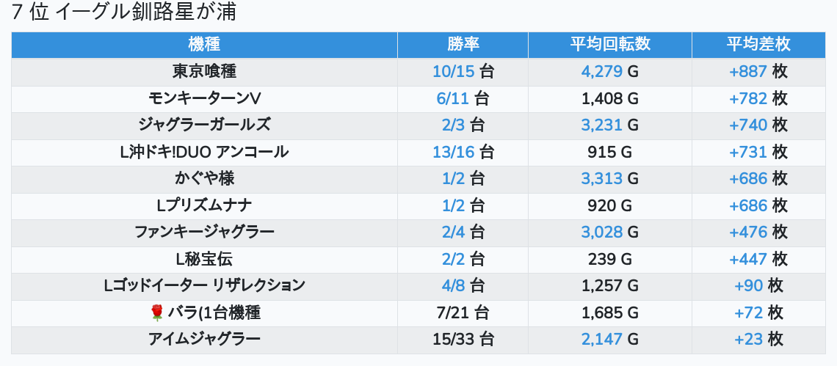Viewport: 837px width, 366px height.
Task: Sort table by 勝率 column header
Action: pos(463,44)
